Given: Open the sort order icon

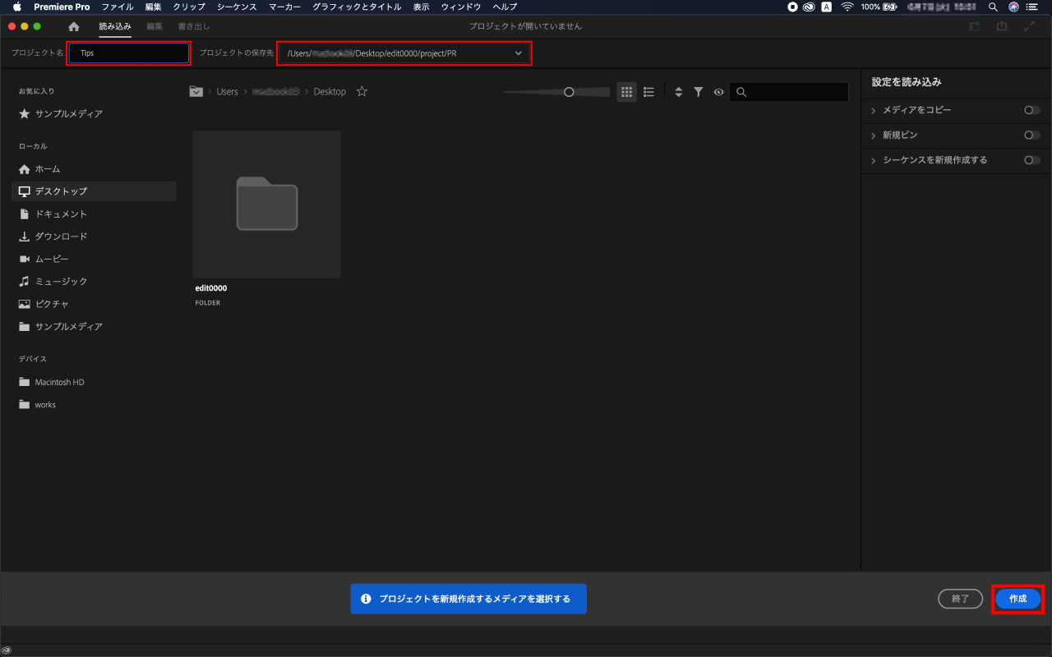Looking at the screenshot, I should [x=678, y=92].
